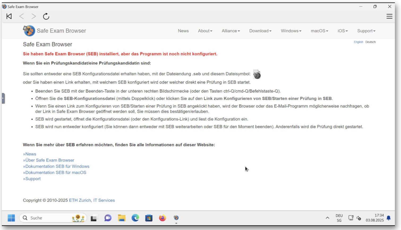
Task: Expand the Alliance dropdown menu
Action: click(x=231, y=31)
